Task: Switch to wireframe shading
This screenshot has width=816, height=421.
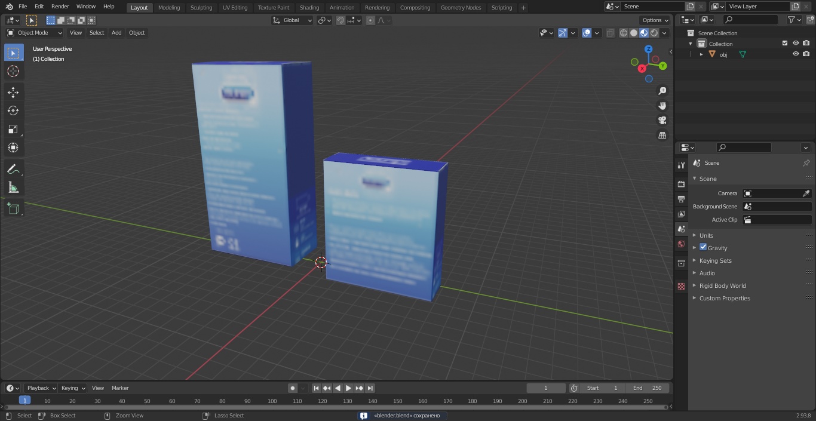Action: pyautogui.click(x=624, y=33)
